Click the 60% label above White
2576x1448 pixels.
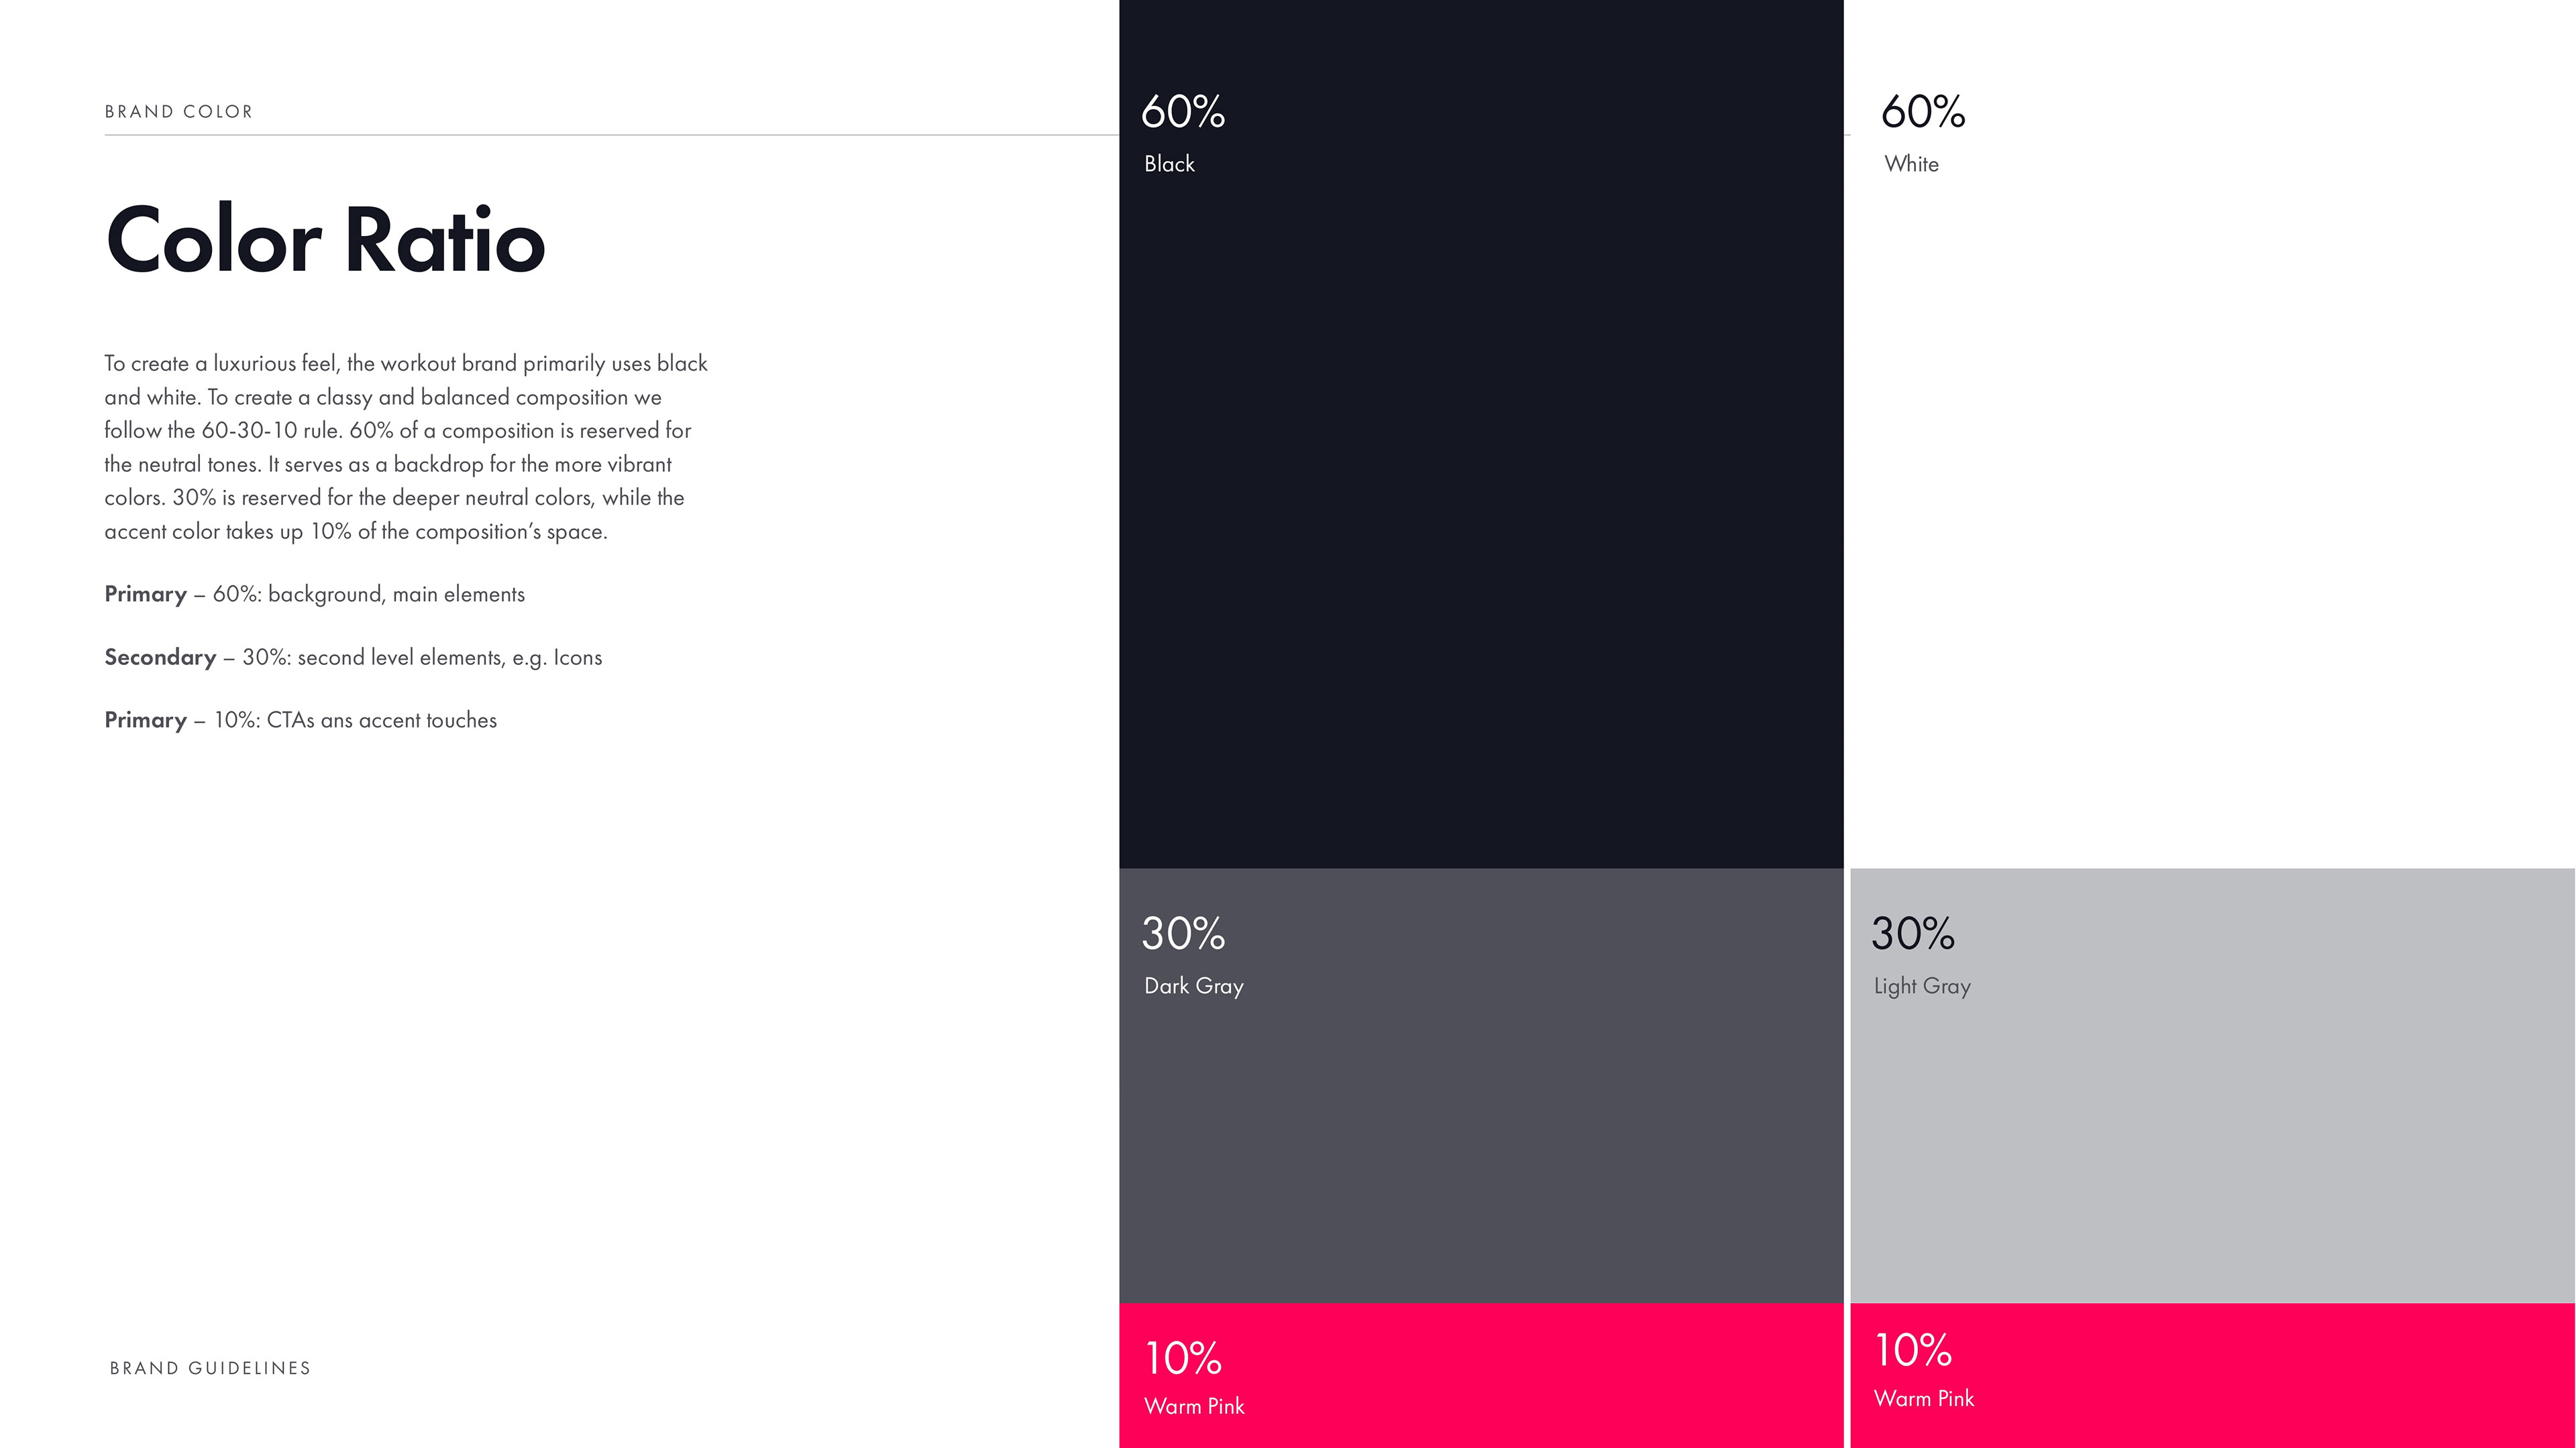1922,112
